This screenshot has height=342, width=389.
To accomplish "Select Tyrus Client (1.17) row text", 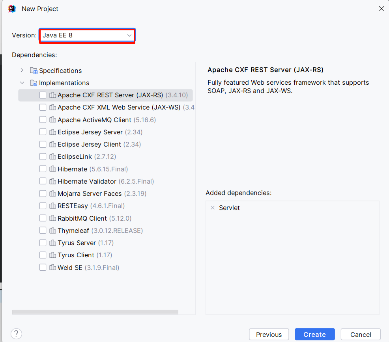I will tap(85, 255).
